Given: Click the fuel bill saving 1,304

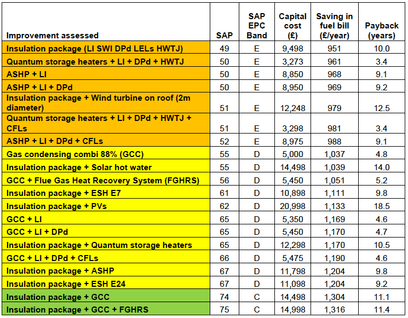Looking at the screenshot, I should (335, 297).
